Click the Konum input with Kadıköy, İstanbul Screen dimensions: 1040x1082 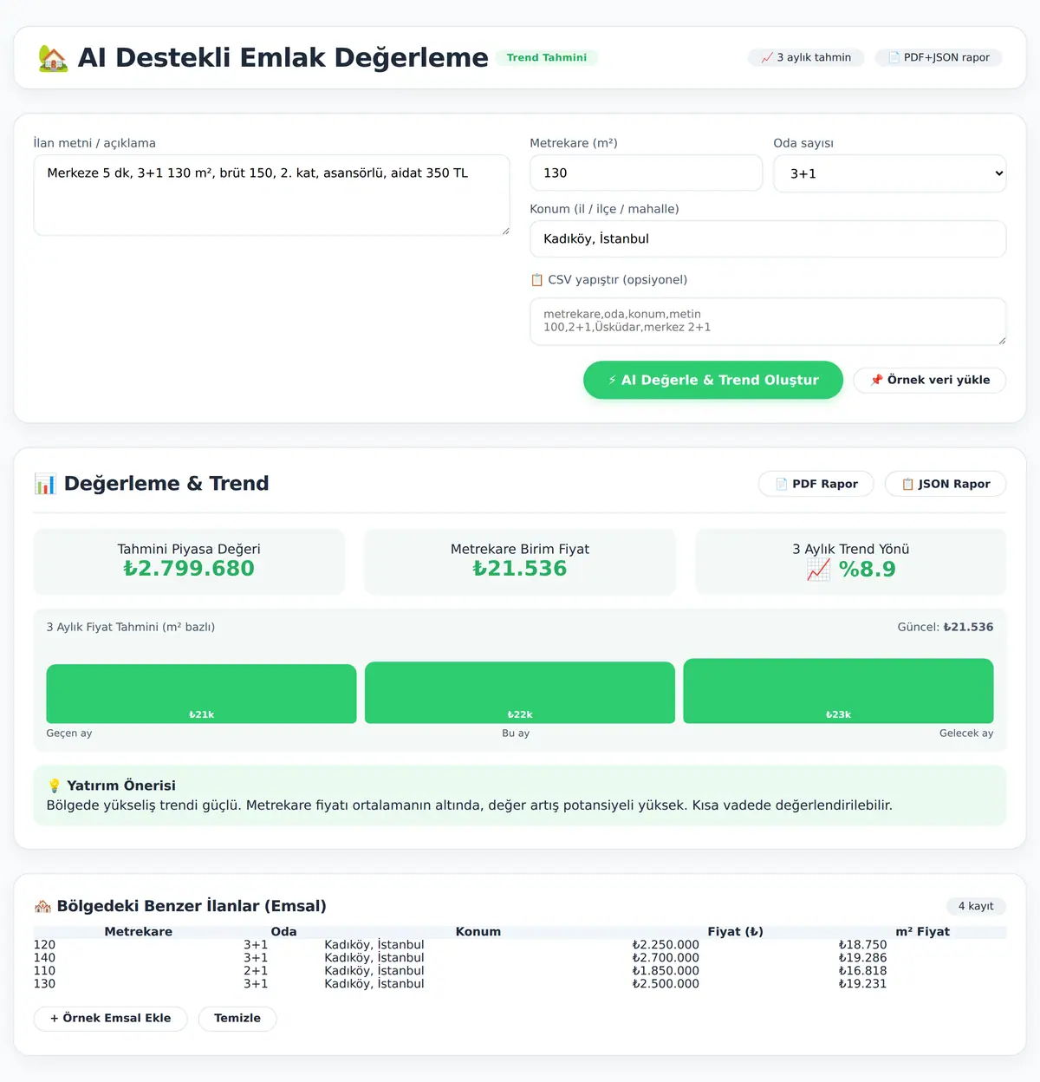768,238
